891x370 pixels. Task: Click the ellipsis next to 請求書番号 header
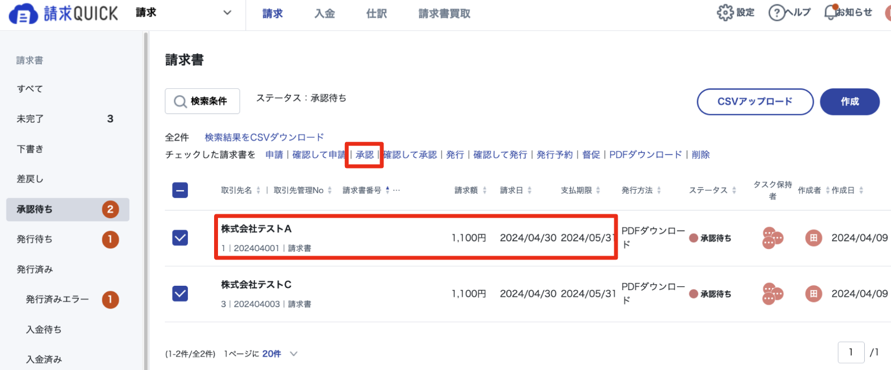tap(396, 190)
